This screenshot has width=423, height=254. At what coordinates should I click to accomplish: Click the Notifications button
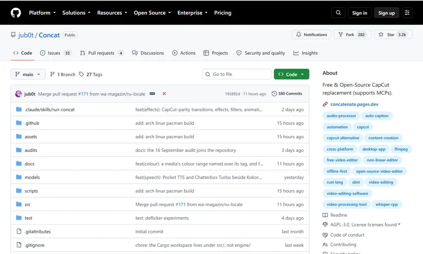click(x=311, y=35)
